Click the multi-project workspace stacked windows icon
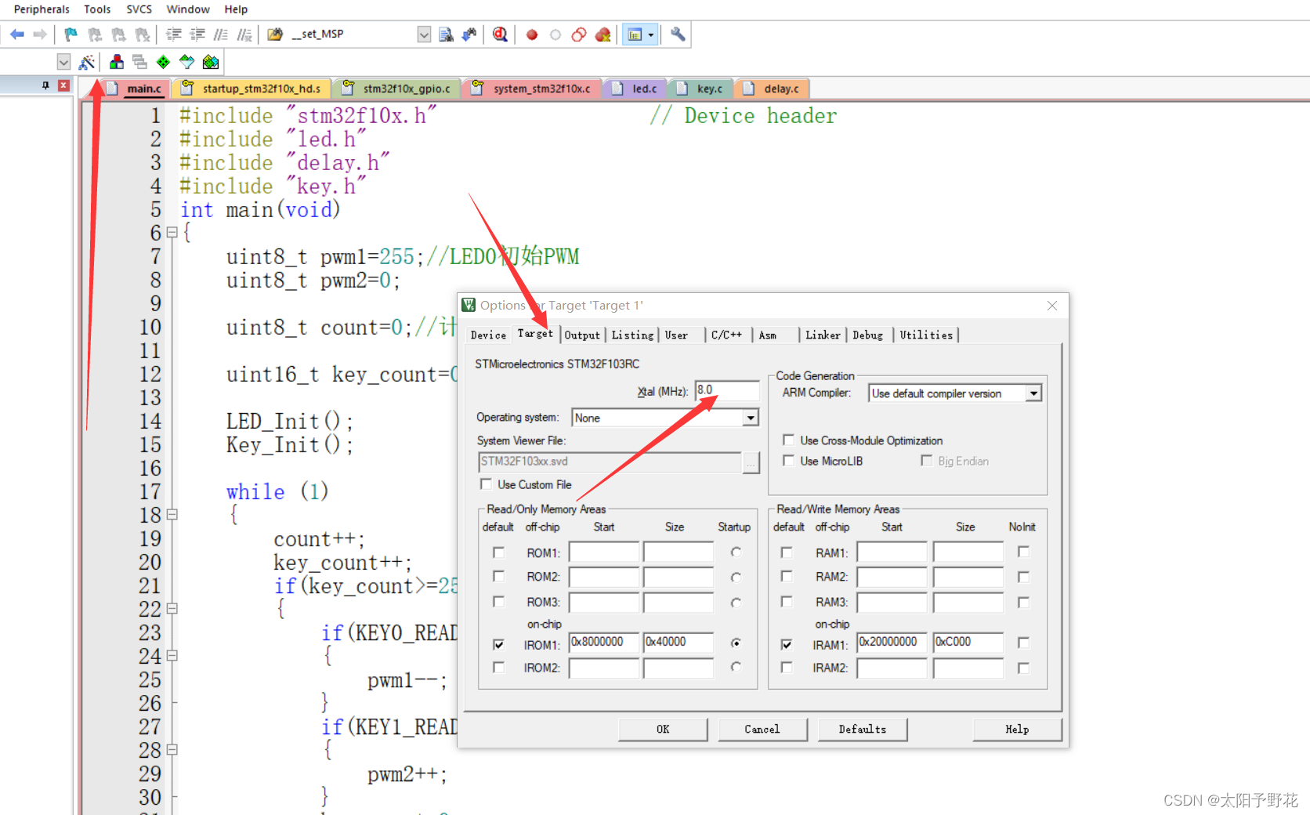 139,62
